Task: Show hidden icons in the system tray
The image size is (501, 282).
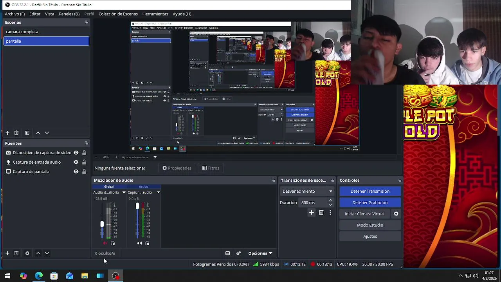Action: pos(460,276)
